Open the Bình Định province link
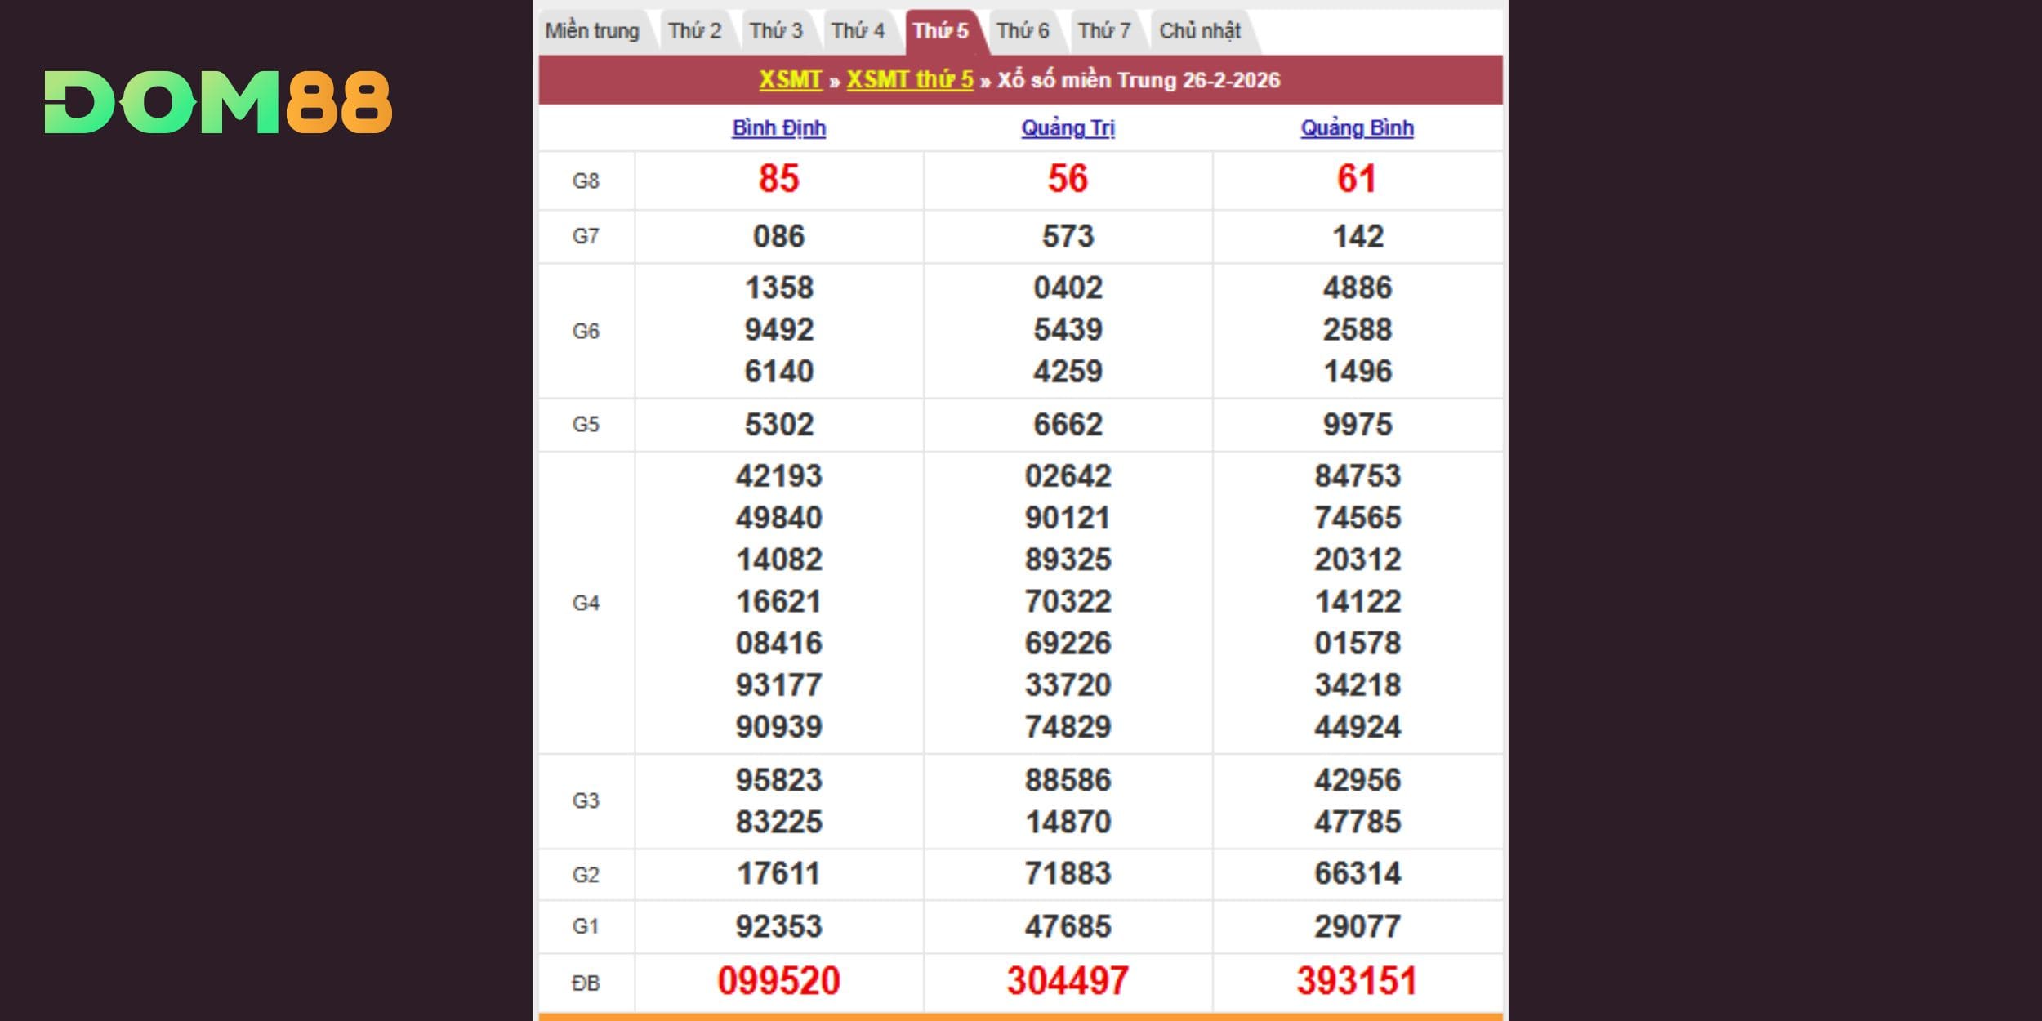The width and height of the screenshot is (2042, 1021). tap(778, 128)
